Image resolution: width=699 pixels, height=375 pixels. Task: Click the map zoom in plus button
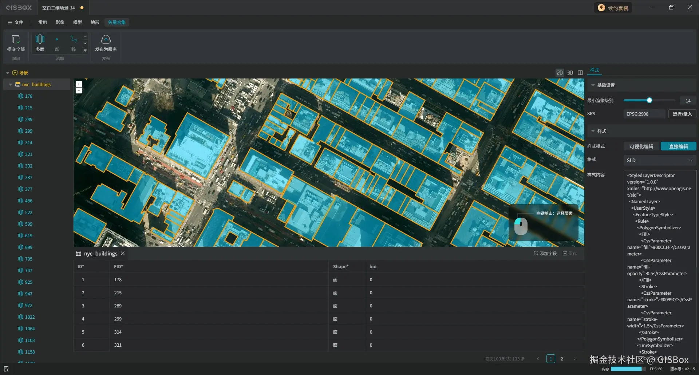[79, 84]
